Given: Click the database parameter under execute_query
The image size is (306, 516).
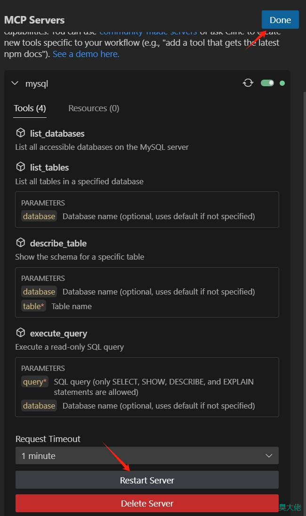Looking at the screenshot, I should pyautogui.click(x=39, y=406).
